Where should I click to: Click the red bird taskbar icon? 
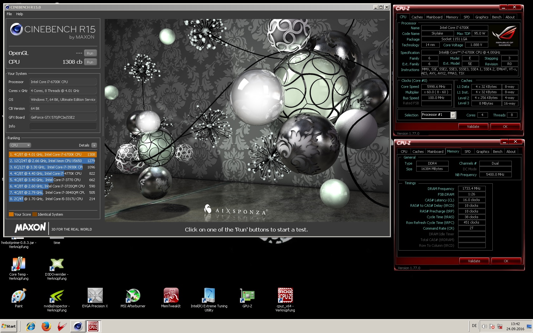(x=62, y=326)
